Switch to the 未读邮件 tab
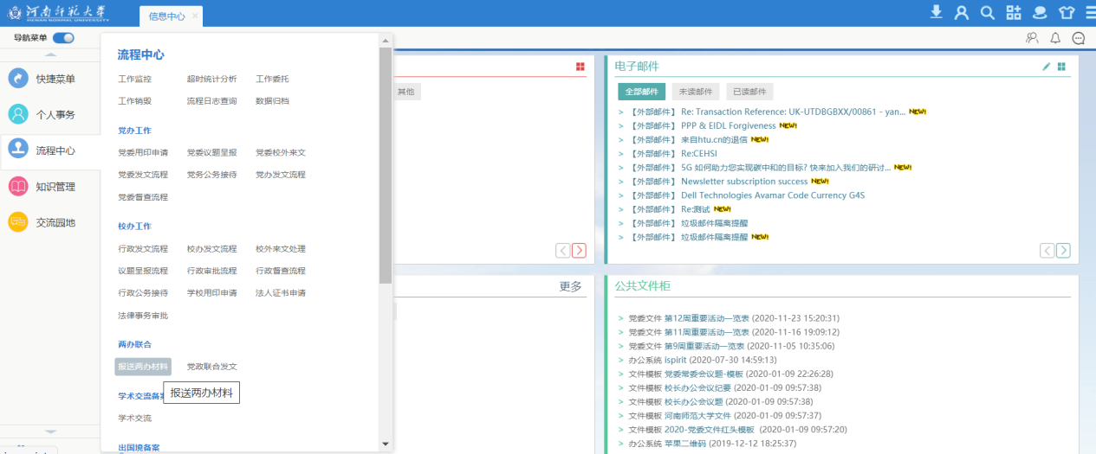 pos(695,92)
